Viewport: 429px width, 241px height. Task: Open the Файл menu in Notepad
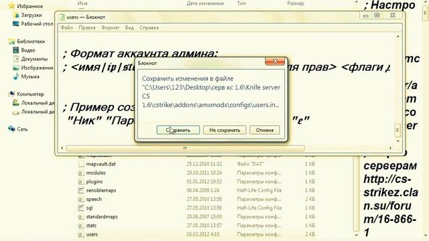click(67, 27)
